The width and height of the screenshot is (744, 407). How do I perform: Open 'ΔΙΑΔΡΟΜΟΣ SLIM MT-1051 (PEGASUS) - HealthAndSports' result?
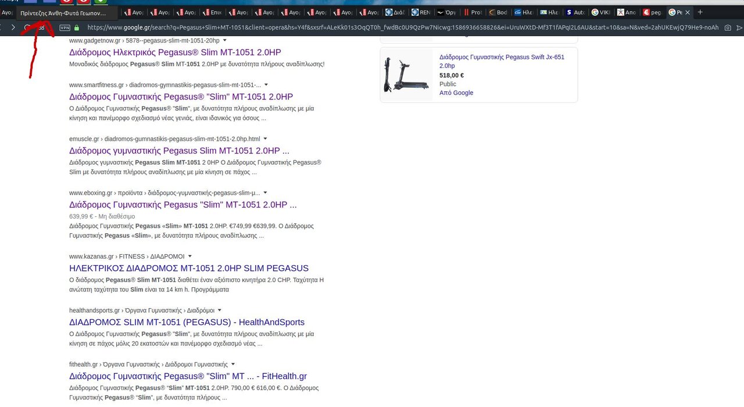click(187, 322)
